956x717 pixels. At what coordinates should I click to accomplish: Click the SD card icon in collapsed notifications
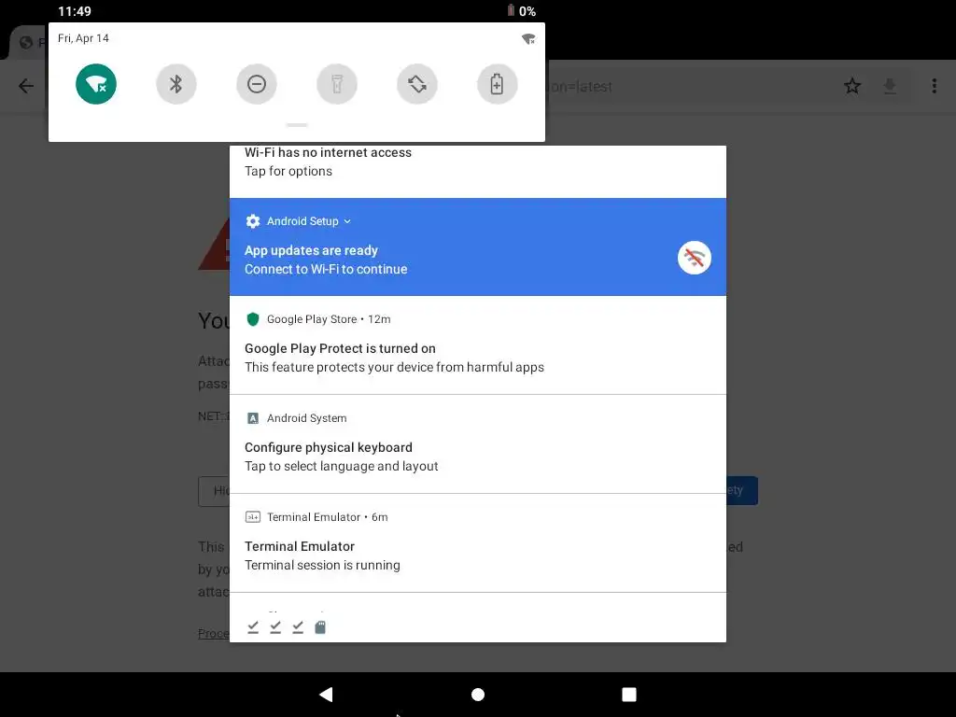(x=320, y=626)
